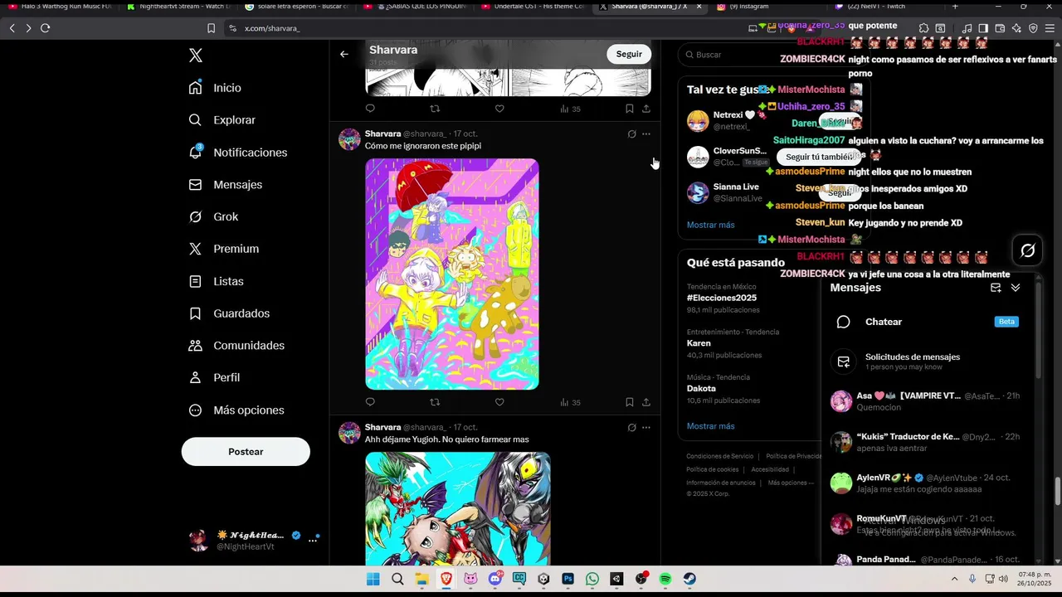Repost the 'Cómo me ignoraron' post
1062x597 pixels.
point(435,402)
